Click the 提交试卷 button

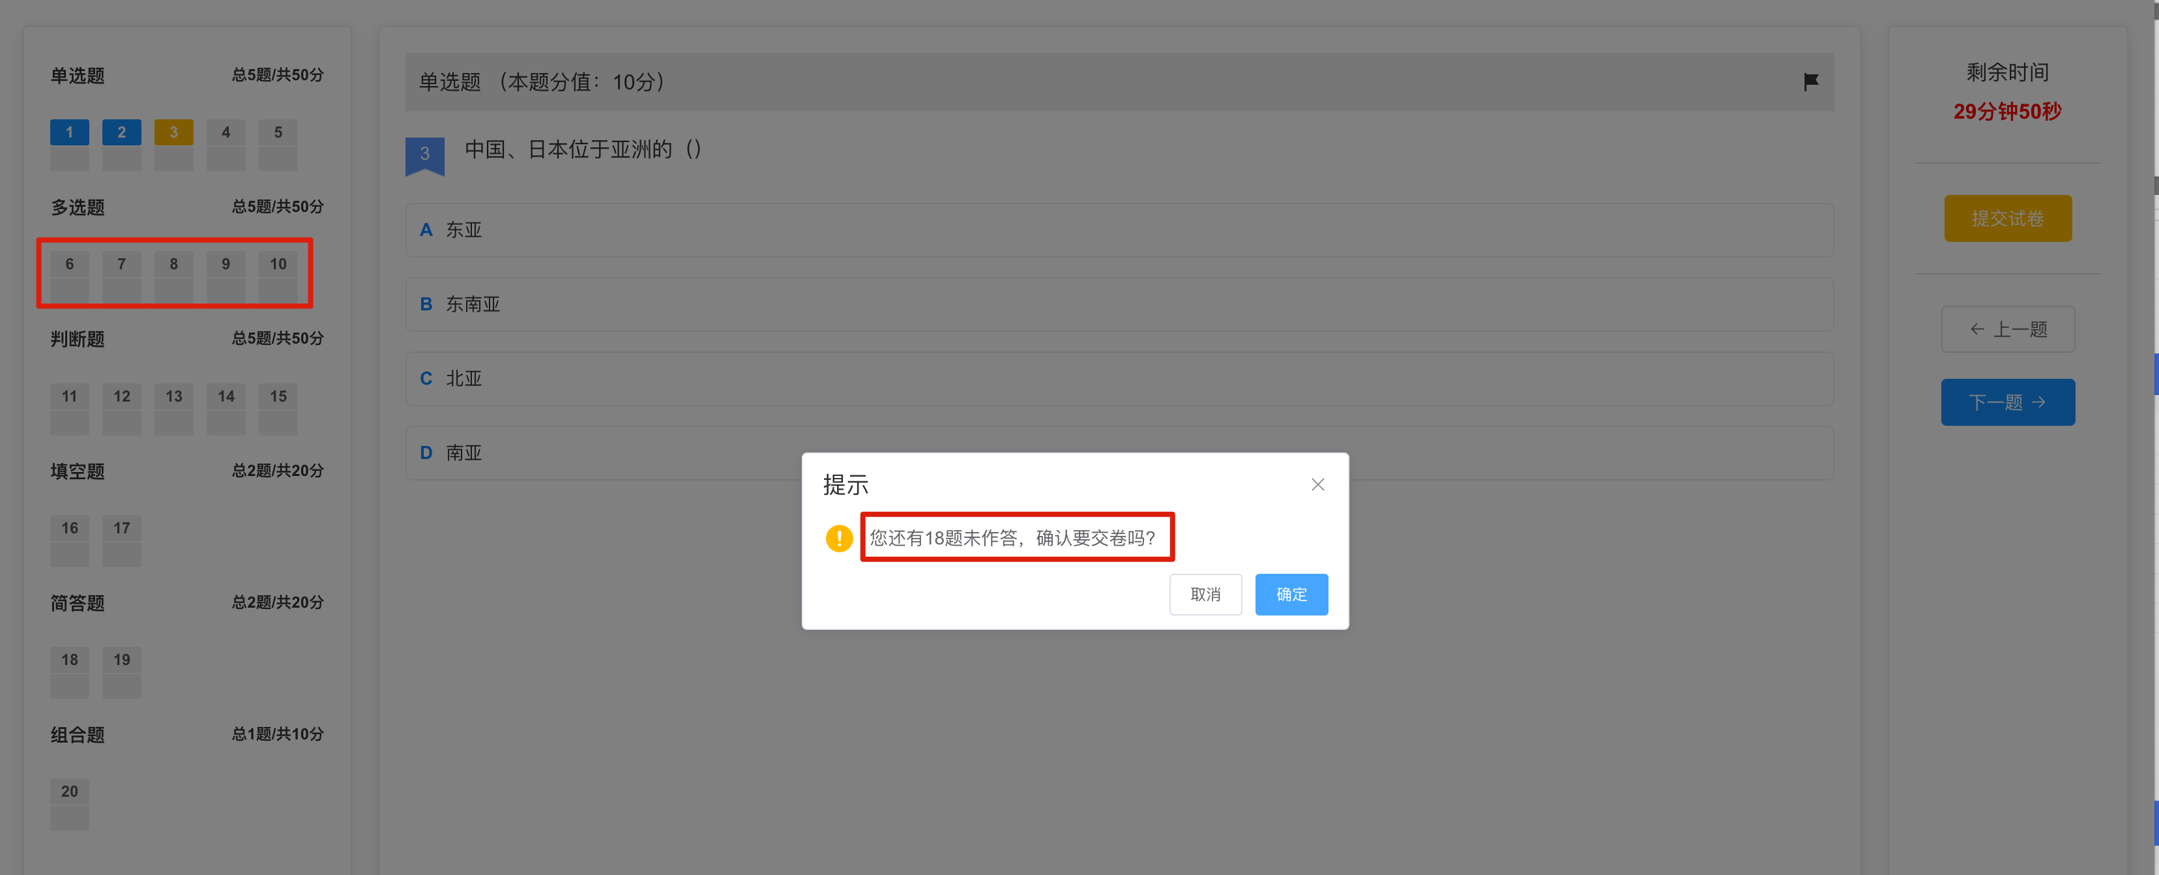(2008, 219)
